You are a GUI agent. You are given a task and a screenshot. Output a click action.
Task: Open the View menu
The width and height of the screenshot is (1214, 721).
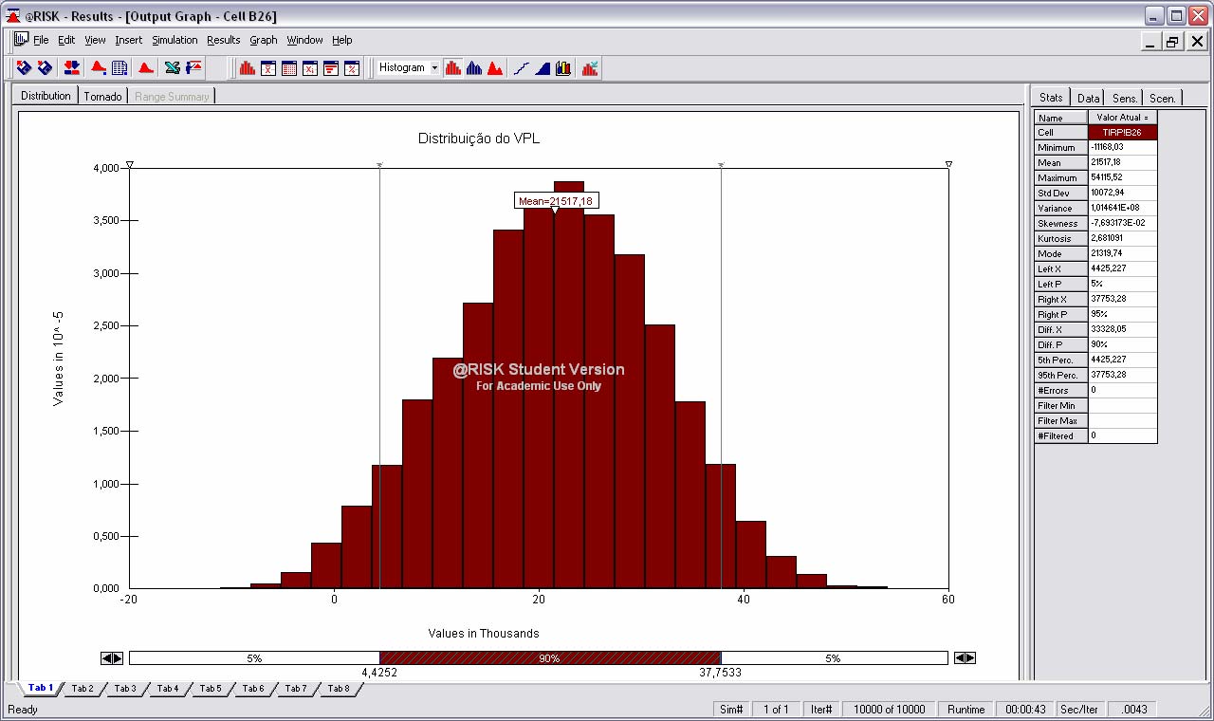(x=95, y=40)
